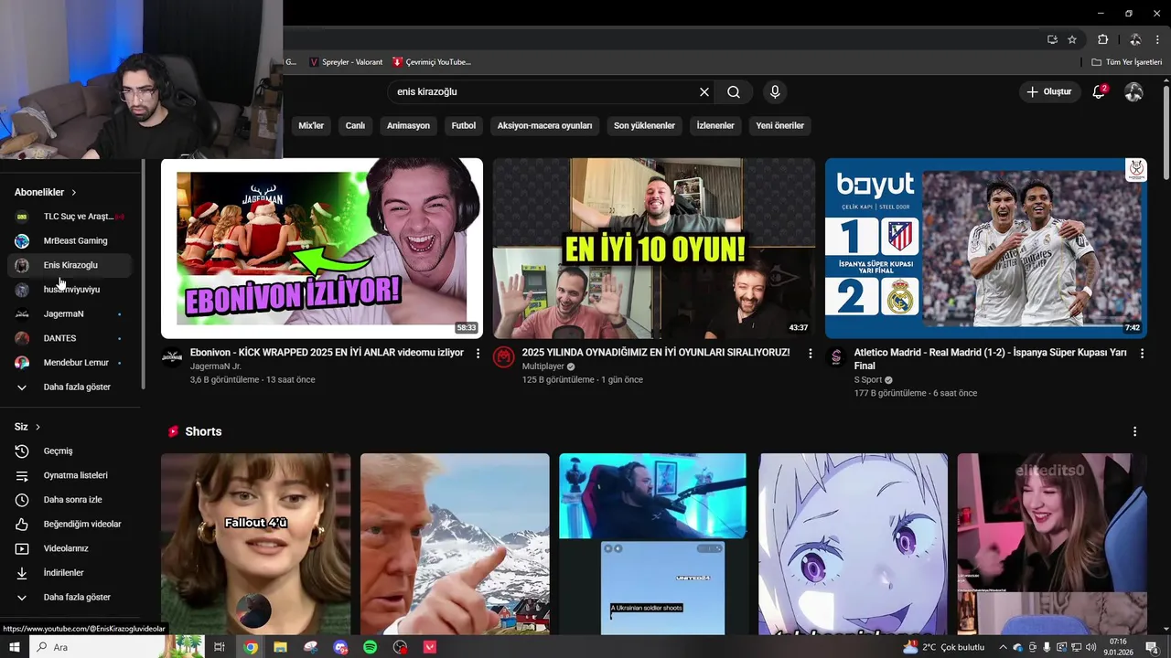Play the Atletico Real Madrid match thumbnail
1171x658 pixels.
click(x=986, y=249)
